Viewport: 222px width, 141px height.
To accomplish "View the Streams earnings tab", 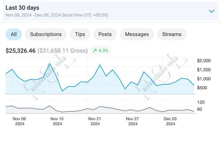I will pos(172,34).
